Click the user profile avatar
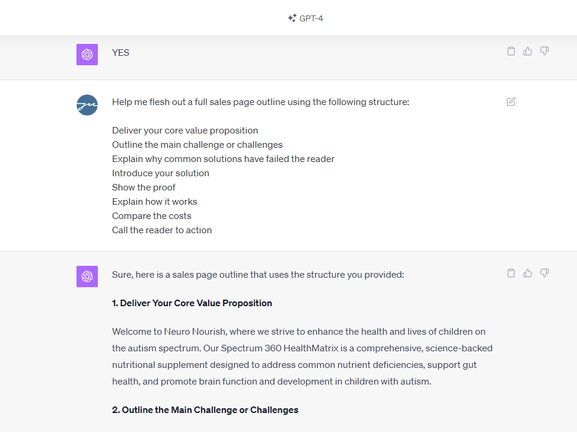The height and width of the screenshot is (432, 577). click(x=87, y=105)
